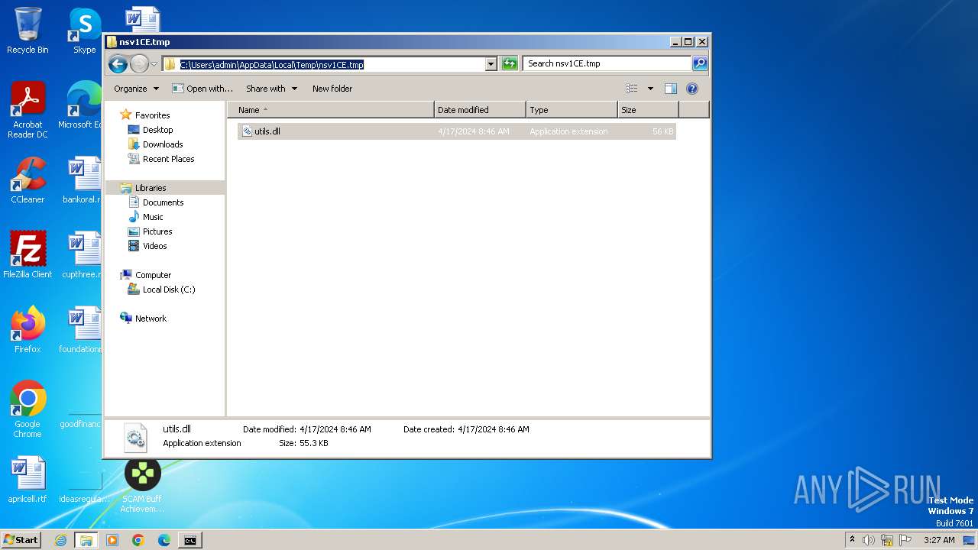Click the 56 KB size cell
This screenshot has width=978, height=550.
pyautogui.click(x=663, y=131)
